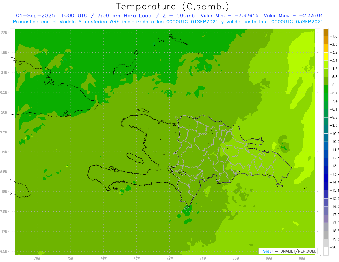339x262 pixels.
Task: Select the lime swatch between -4.6 and -5.3
Action: tap(326, 73)
